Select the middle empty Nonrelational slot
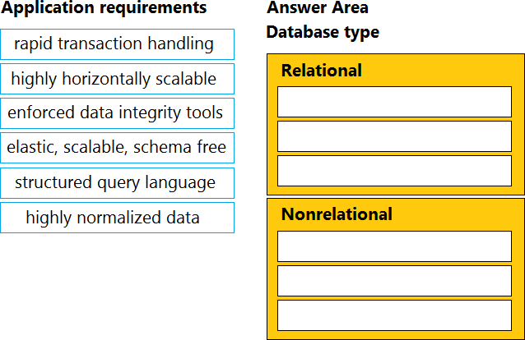This screenshot has height=340, width=525. 394,281
